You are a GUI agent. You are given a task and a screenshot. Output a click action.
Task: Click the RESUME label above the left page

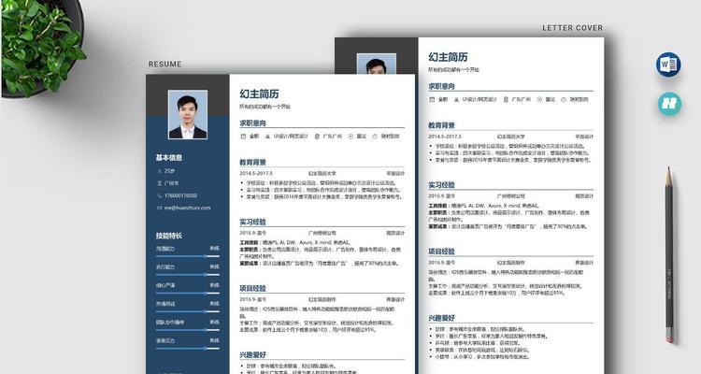pos(165,64)
